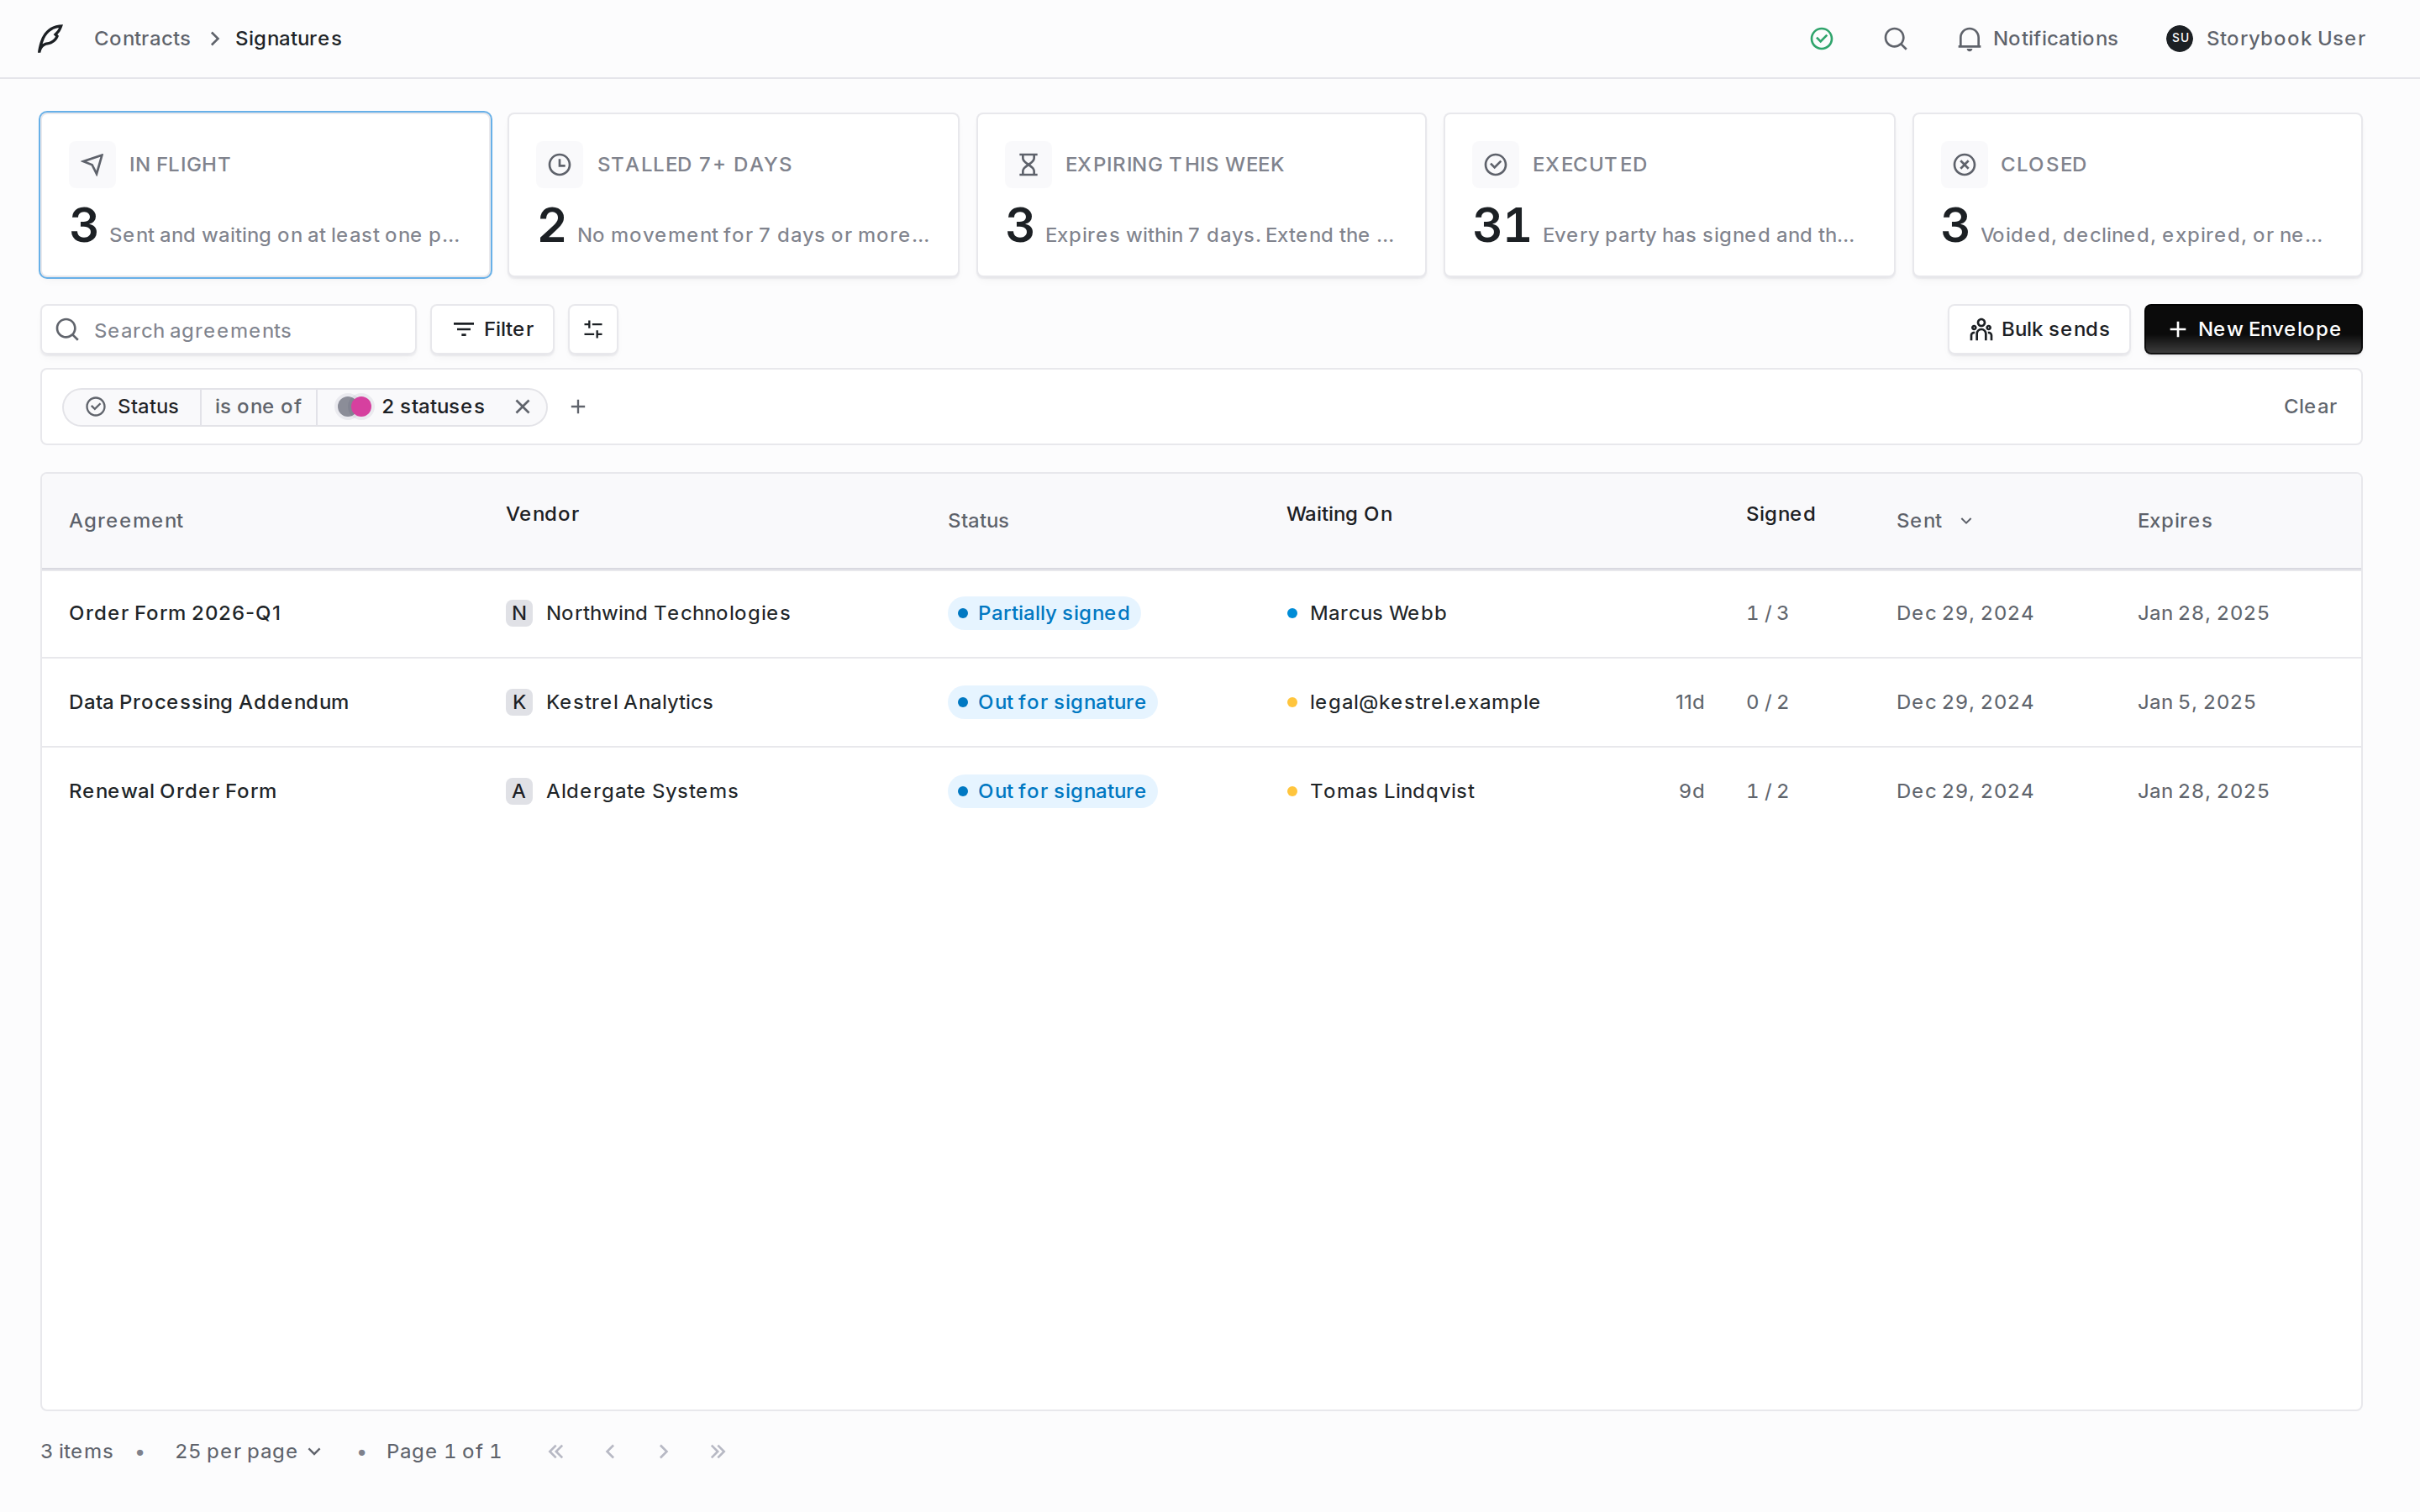The image size is (2420, 1512).
Task: Select the Executed card
Action: click(x=1669, y=195)
